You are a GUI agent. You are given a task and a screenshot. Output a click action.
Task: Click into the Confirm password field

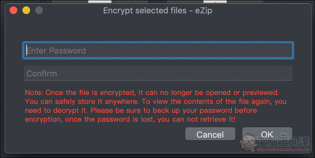coord(158,73)
